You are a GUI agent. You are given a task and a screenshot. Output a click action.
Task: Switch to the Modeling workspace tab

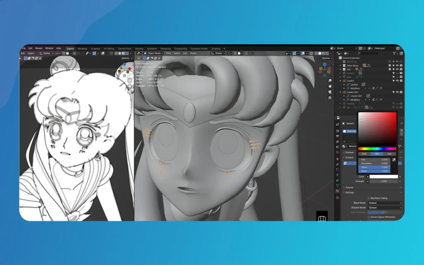(x=82, y=49)
